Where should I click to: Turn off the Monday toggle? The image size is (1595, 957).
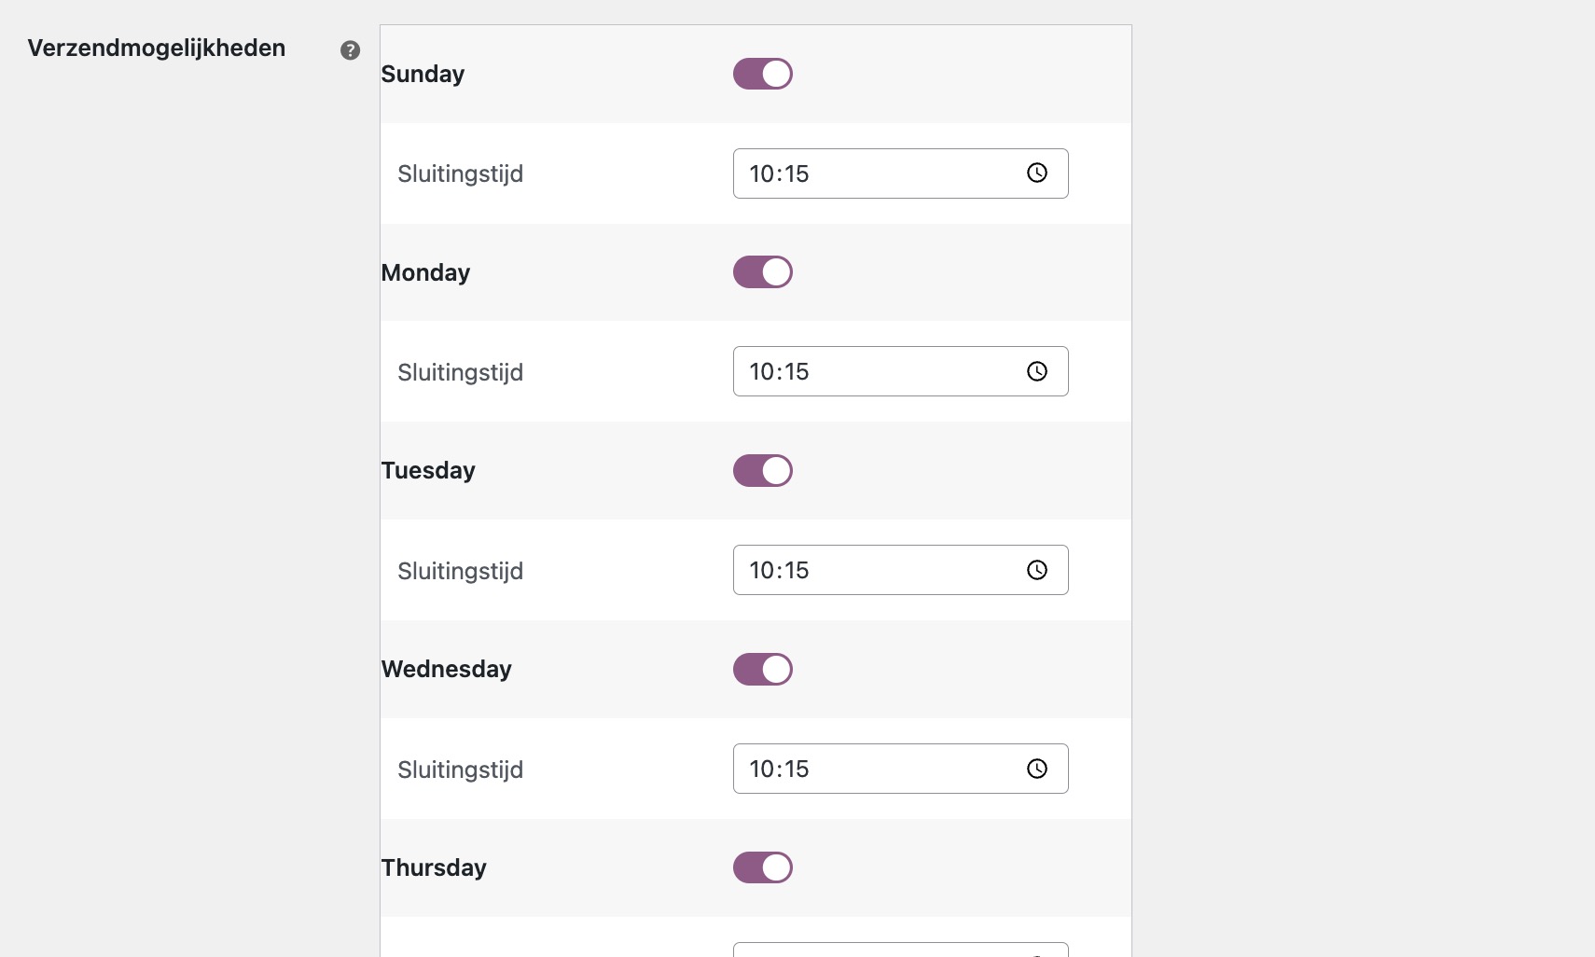coord(762,271)
